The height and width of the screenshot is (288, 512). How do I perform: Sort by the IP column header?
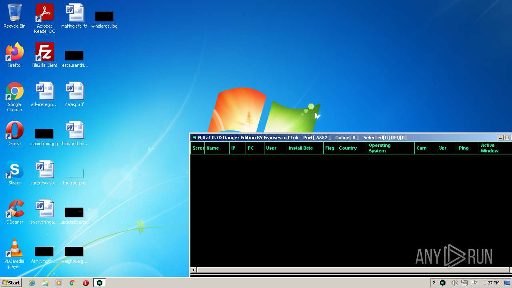point(238,148)
